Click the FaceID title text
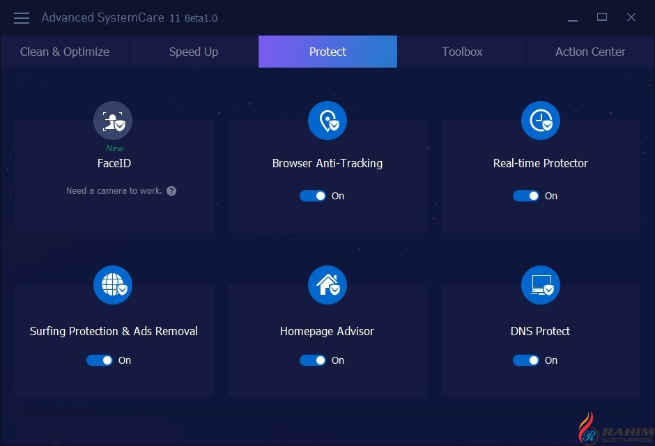Viewport: 655px width, 446px height. [114, 163]
